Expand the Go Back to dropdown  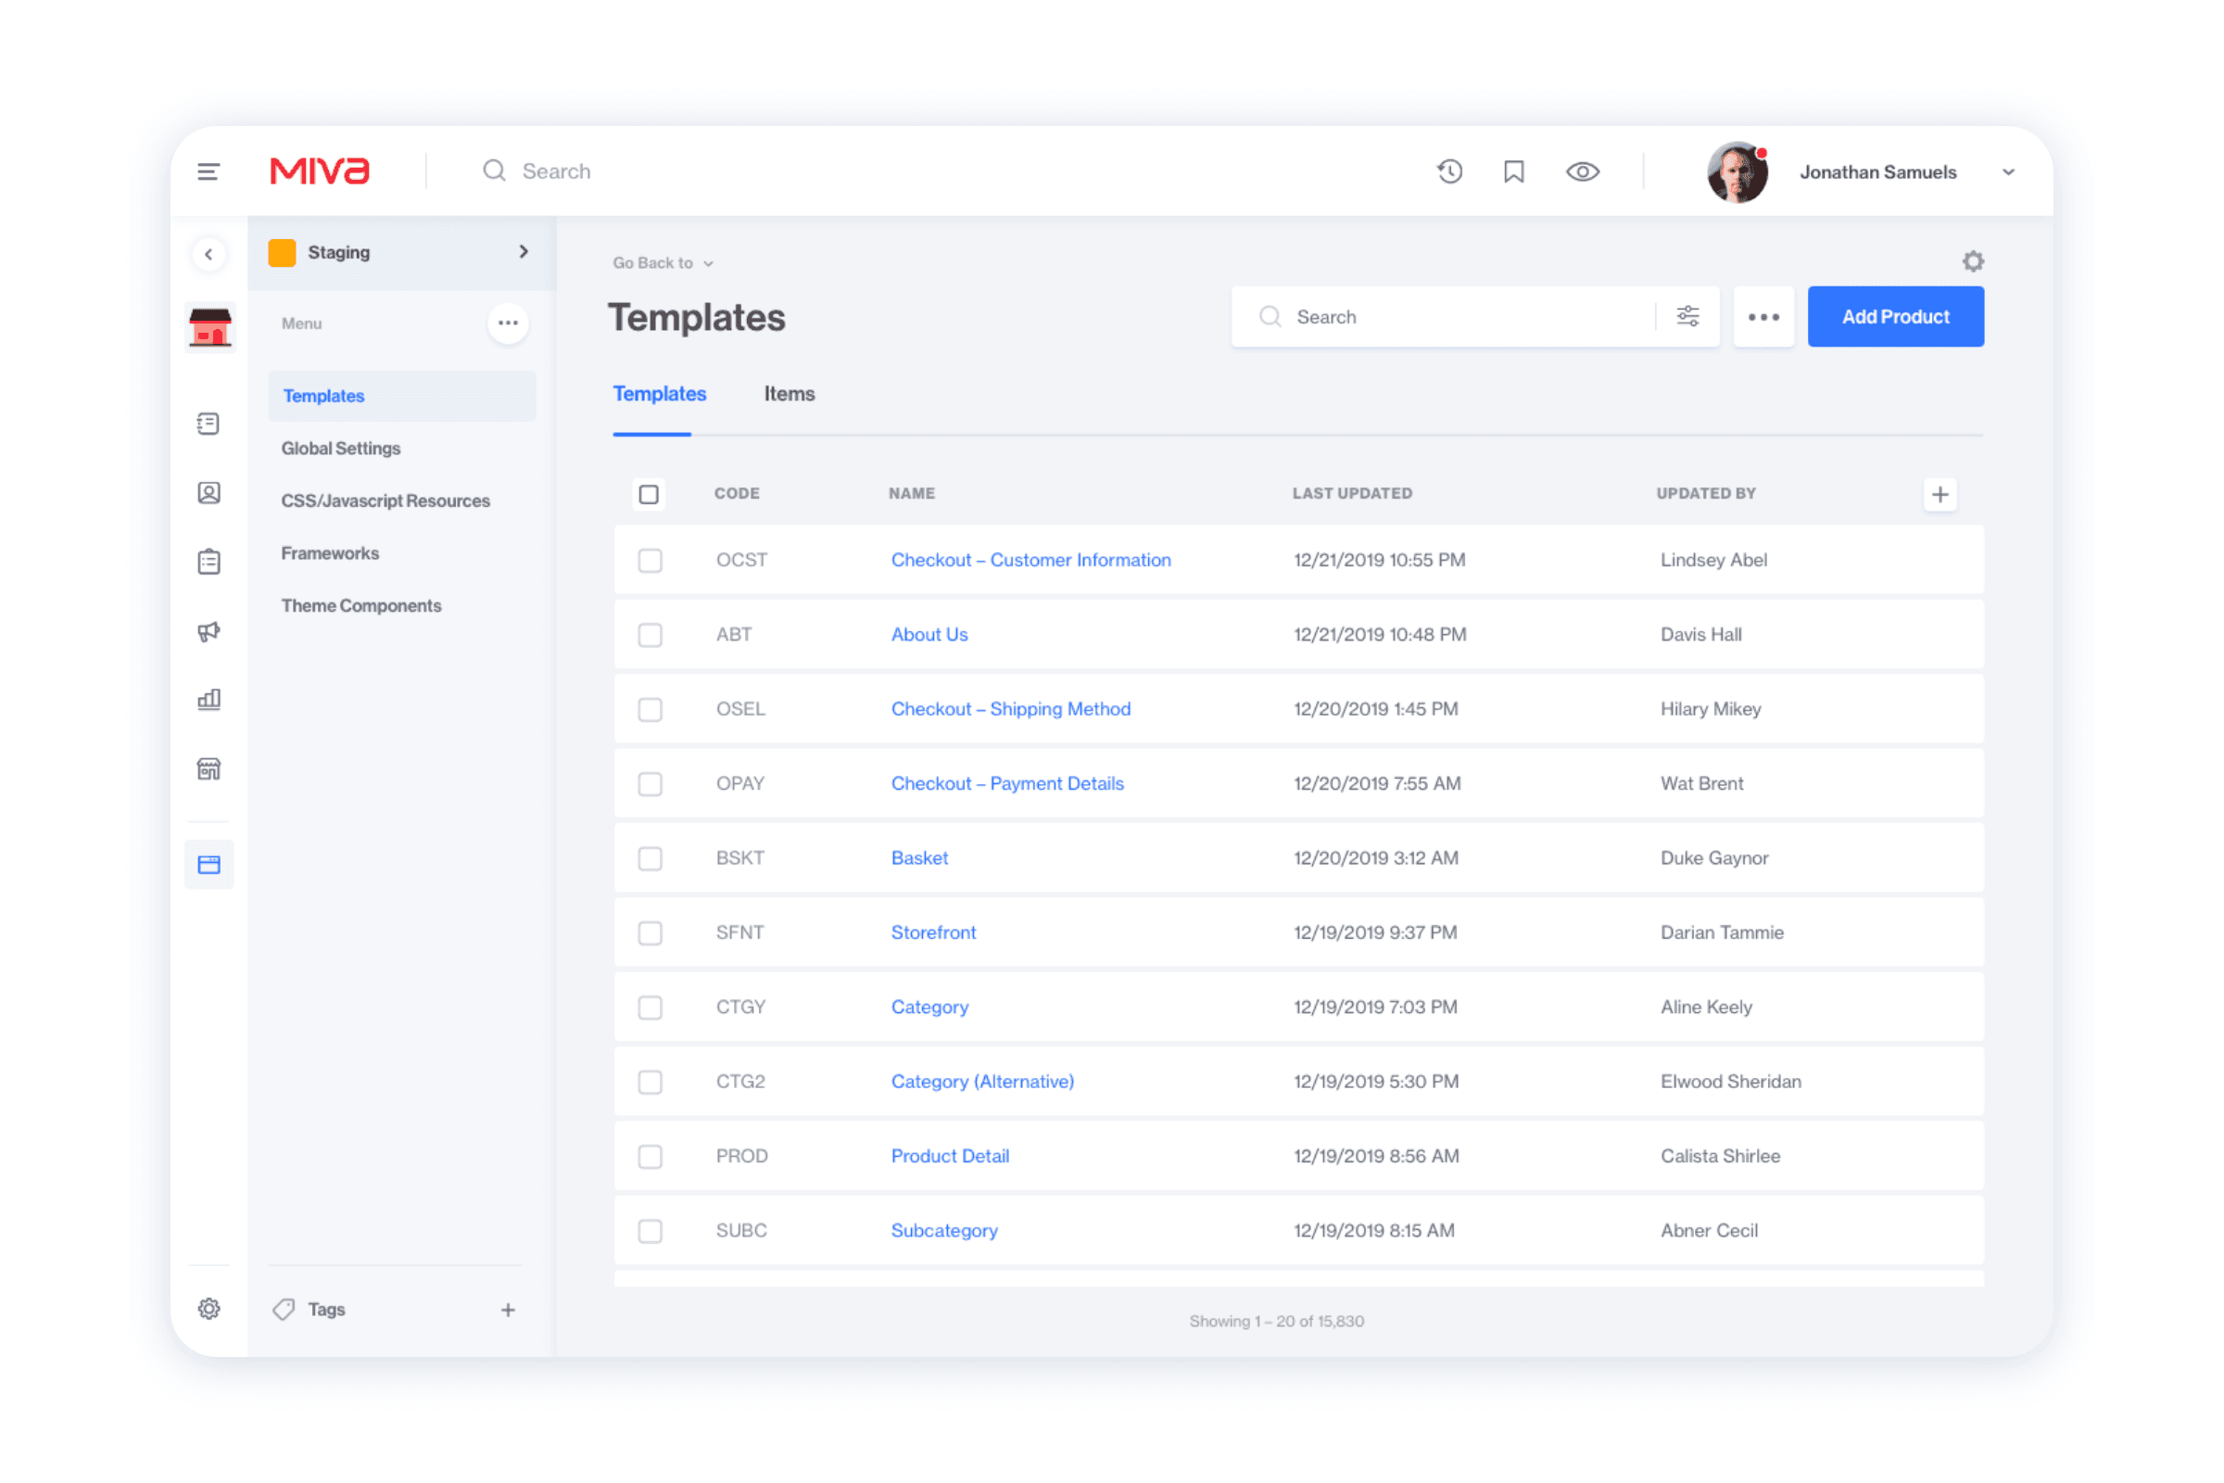(662, 263)
